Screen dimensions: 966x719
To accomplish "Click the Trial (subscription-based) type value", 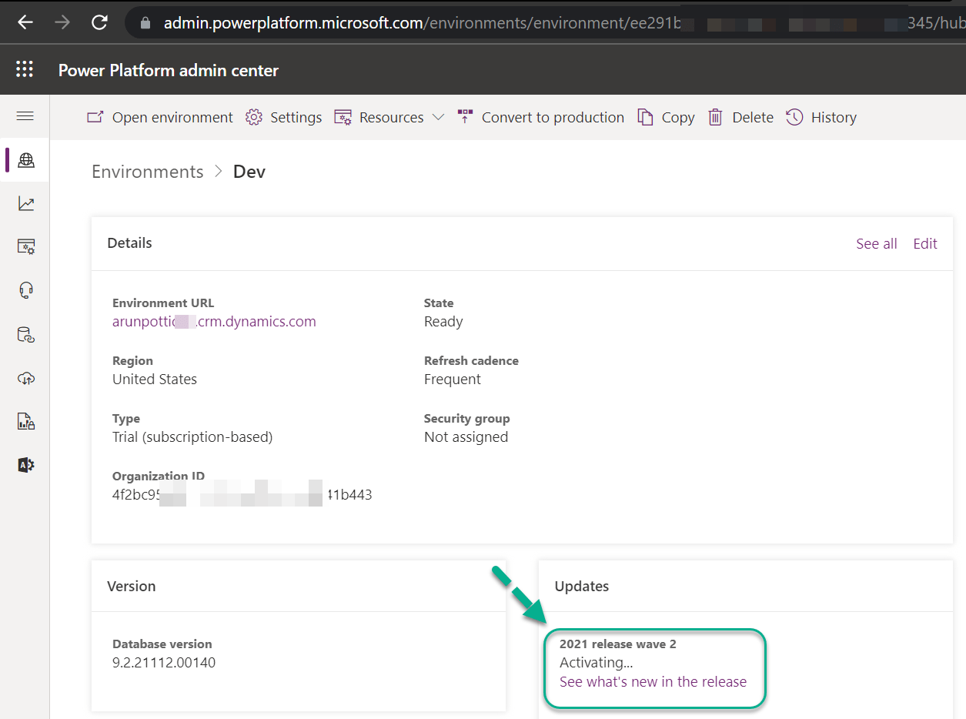I will pyautogui.click(x=192, y=437).
